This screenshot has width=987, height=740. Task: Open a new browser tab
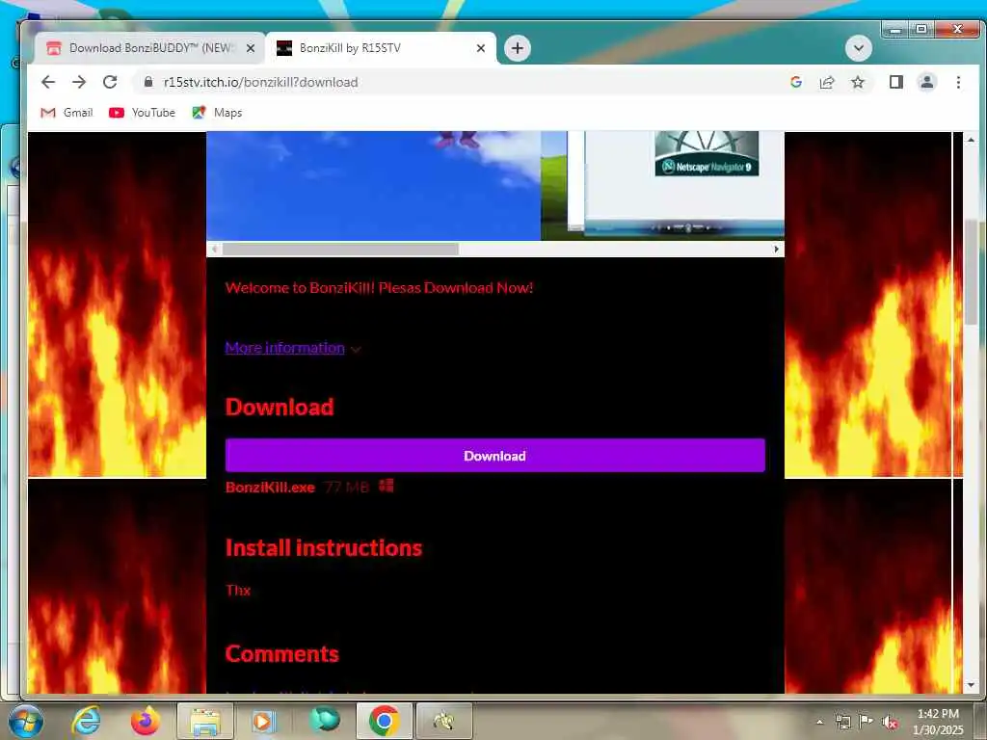[x=517, y=48]
